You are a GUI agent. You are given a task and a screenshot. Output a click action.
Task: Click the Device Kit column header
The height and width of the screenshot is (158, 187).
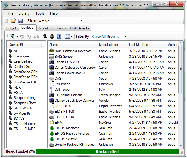[24, 45]
